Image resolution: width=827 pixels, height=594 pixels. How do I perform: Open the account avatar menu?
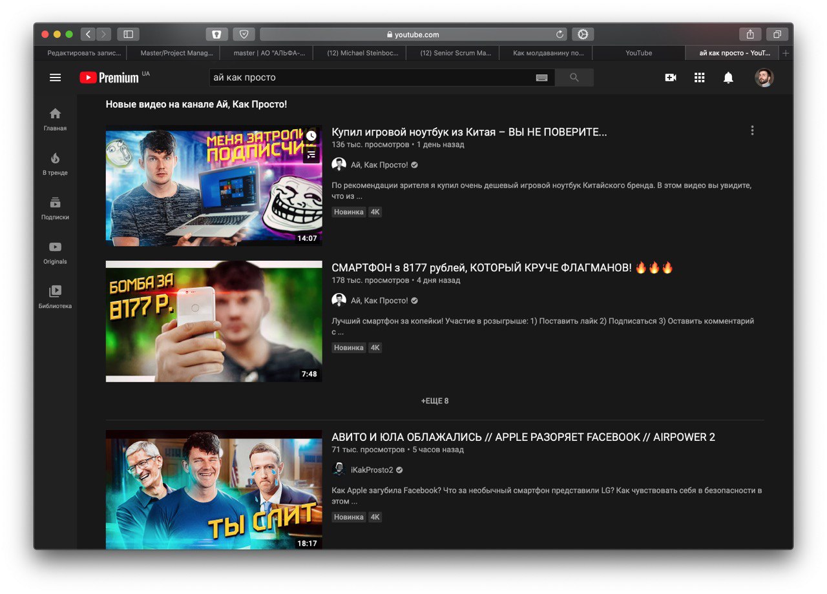tap(764, 77)
